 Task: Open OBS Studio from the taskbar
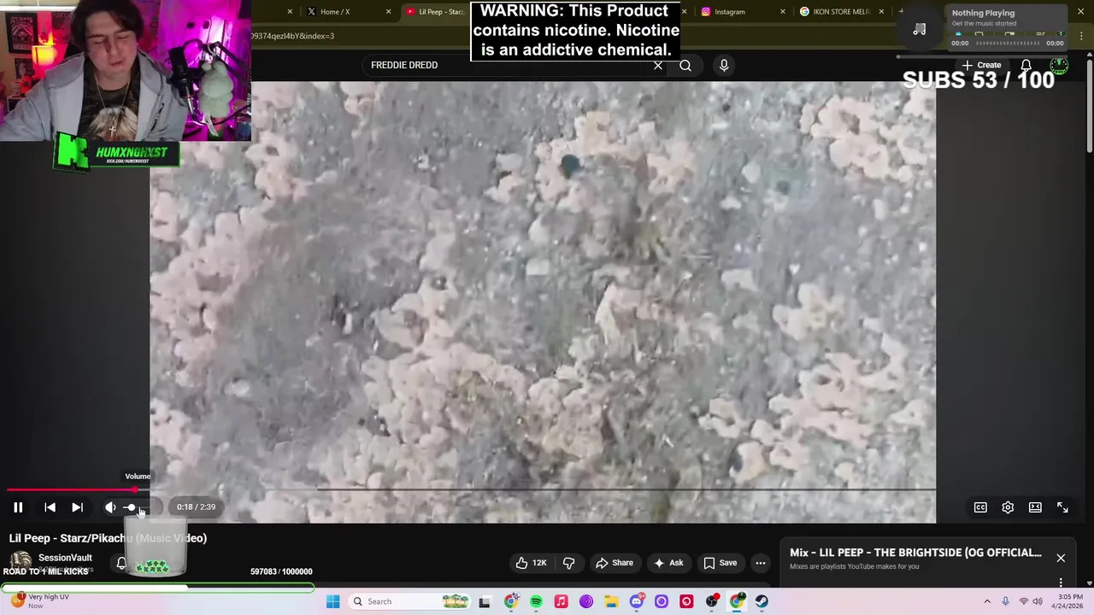click(712, 601)
